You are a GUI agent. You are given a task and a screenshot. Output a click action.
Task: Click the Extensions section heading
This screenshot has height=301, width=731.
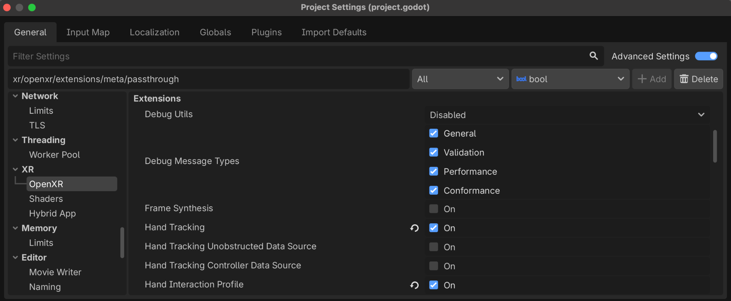157,98
